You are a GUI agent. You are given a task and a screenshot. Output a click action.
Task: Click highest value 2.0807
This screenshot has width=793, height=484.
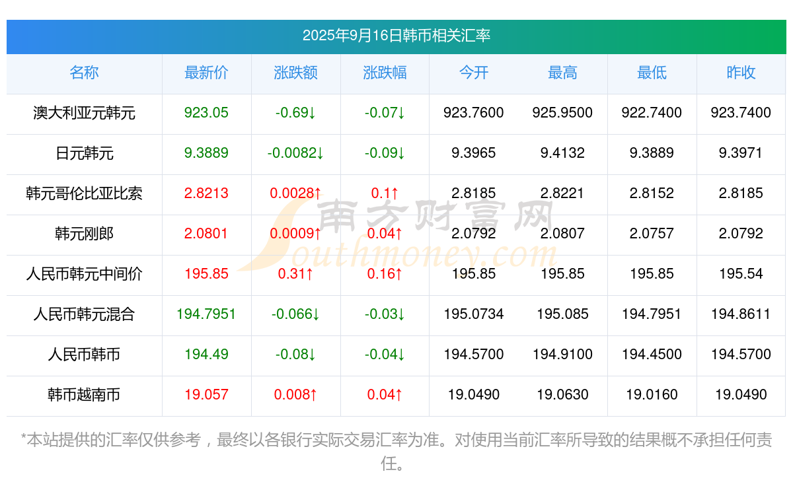click(x=562, y=234)
